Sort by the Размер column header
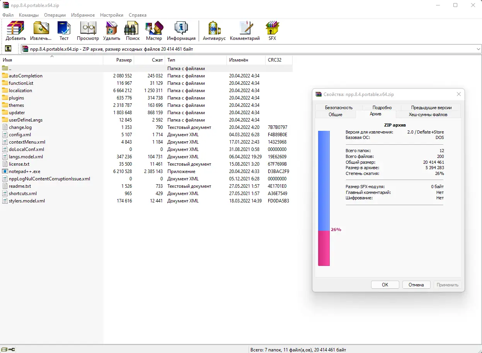This screenshot has width=482, height=353. tap(119, 60)
